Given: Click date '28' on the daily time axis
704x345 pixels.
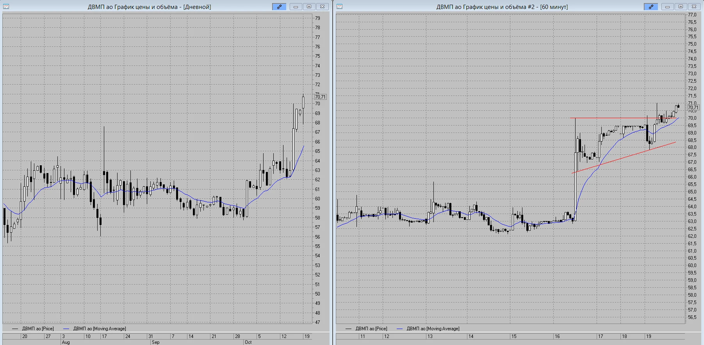Looking at the screenshot, I should tap(237, 336).
